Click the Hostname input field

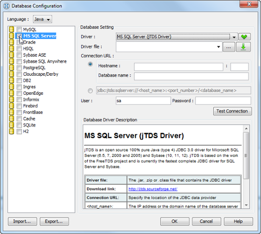click(x=178, y=67)
